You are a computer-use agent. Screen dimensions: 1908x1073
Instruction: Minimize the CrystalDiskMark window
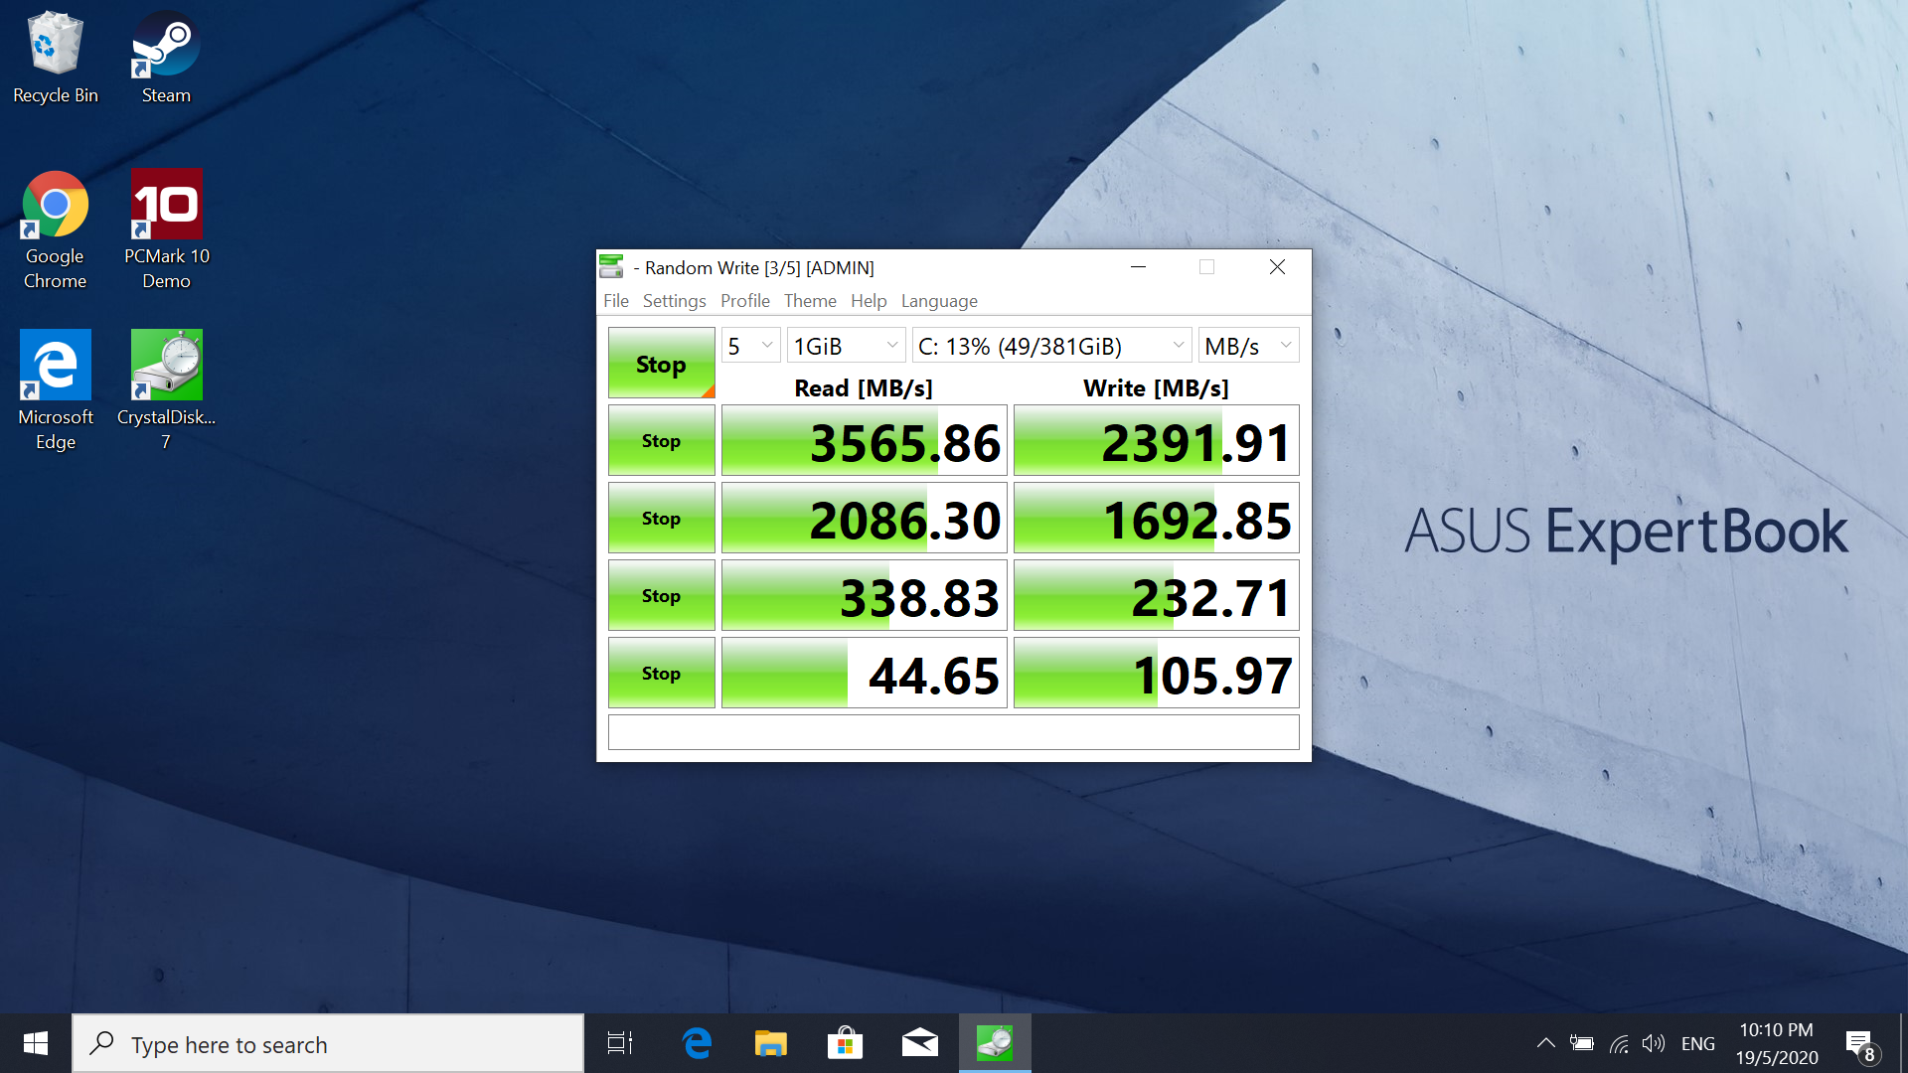click(x=1139, y=266)
